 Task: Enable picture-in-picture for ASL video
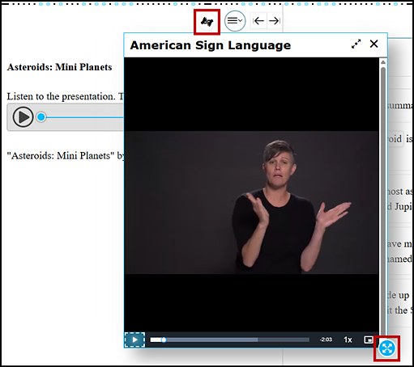(x=369, y=340)
